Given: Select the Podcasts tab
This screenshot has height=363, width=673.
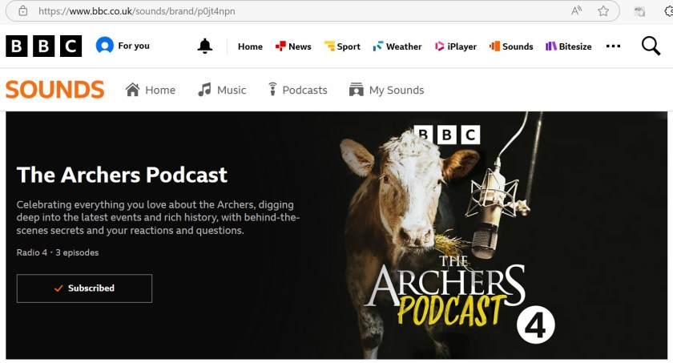Looking at the screenshot, I should coord(297,90).
